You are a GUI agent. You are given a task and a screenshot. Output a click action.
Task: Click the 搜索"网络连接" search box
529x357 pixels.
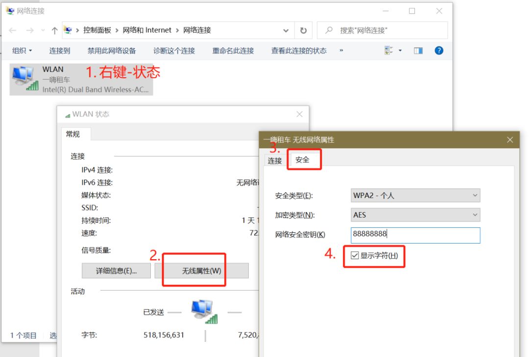coord(382,30)
